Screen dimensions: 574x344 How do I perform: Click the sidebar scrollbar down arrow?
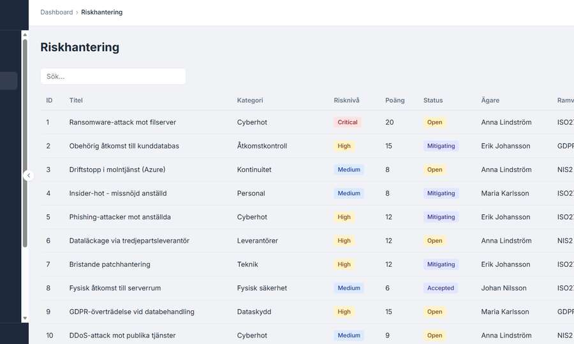tap(25, 317)
